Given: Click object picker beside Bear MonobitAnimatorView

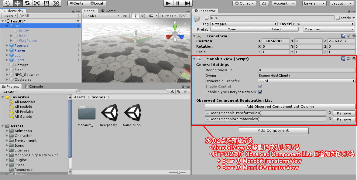Looking at the screenshot, I should [330, 119].
